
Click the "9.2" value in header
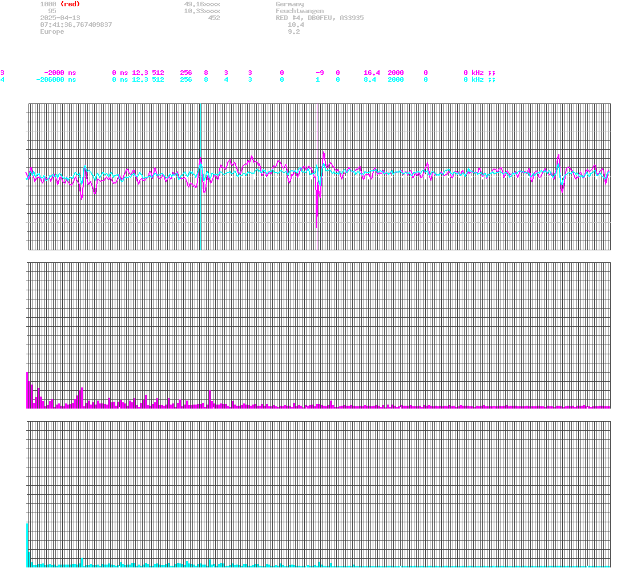coord(294,31)
